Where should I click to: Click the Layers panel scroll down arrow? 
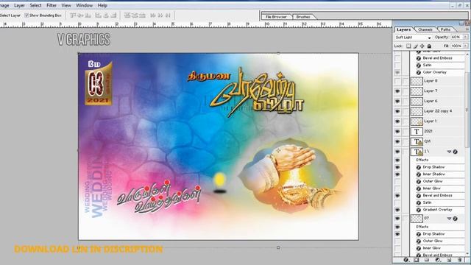(x=468, y=254)
